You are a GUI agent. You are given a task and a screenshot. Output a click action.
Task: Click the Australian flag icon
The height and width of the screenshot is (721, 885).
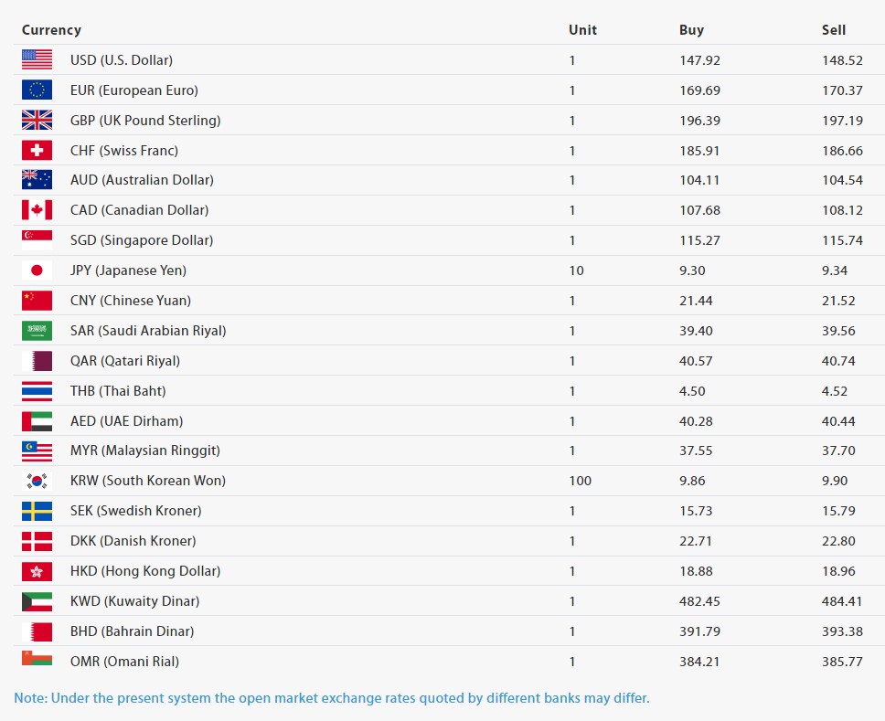[37, 180]
